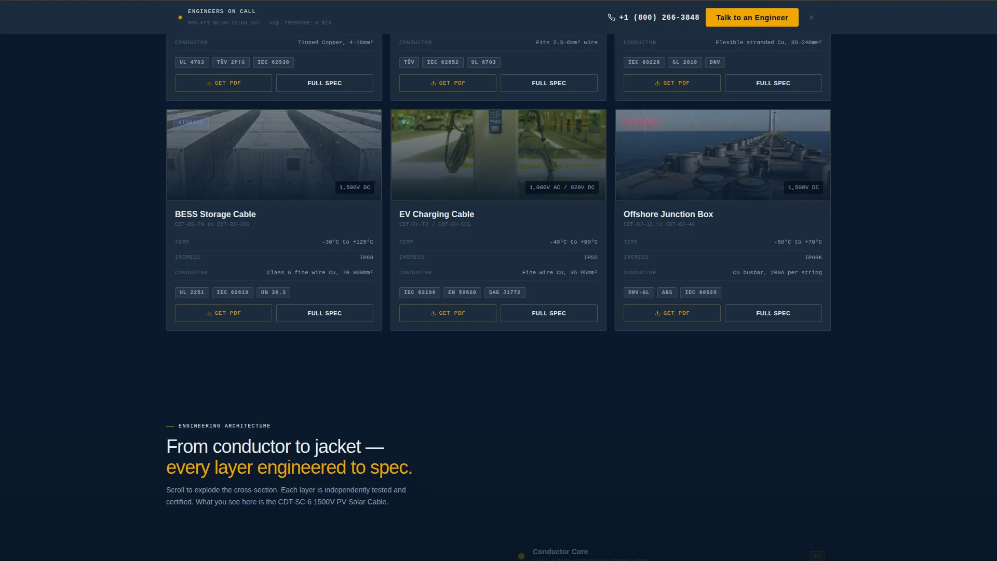Viewport: 997px width, 561px height.
Task: Open Full Spec for EV Charging Cable
Action: point(549,313)
